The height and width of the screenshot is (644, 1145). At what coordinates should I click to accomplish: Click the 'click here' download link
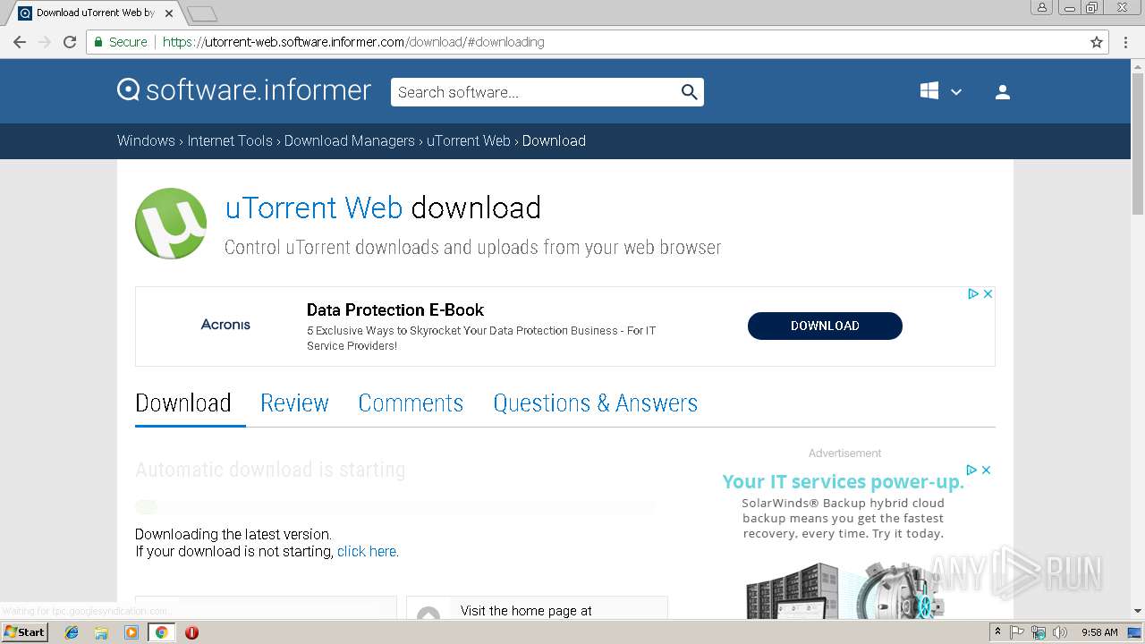click(367, 552)
